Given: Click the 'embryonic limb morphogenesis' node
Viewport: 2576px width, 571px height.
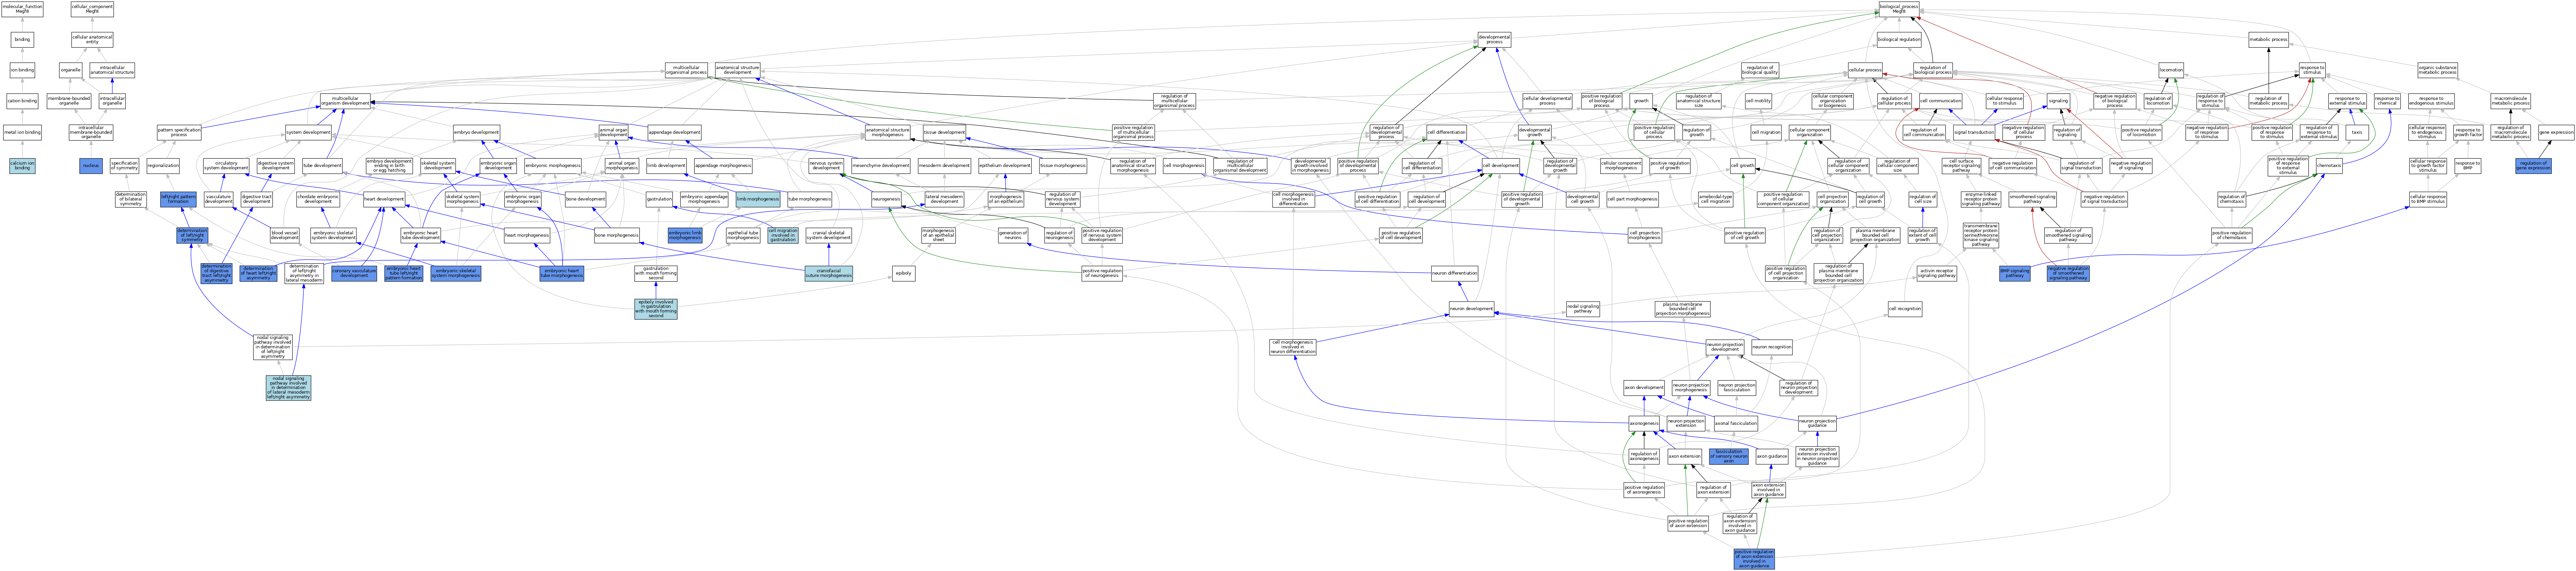Looking at the screenshot, I should pos(685,236).
